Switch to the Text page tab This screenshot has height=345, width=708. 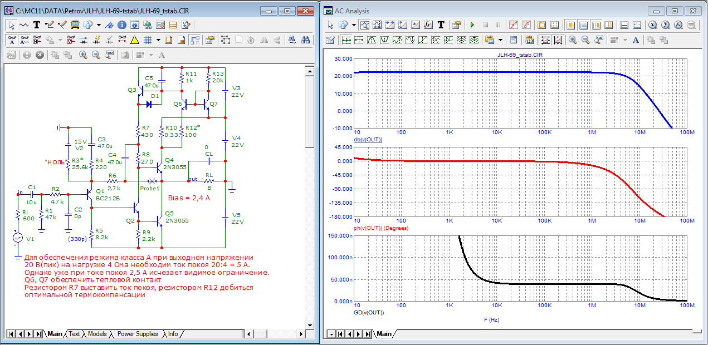click(x=74, y=334)
